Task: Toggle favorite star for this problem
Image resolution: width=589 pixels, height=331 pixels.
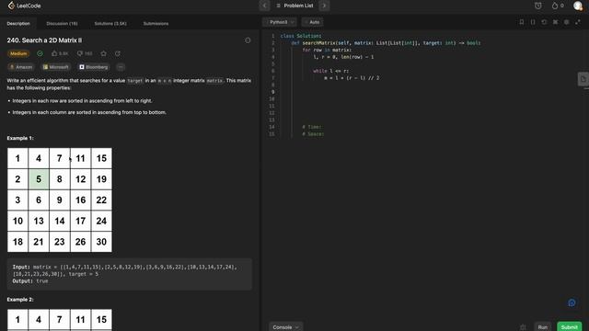Action: 104,53
